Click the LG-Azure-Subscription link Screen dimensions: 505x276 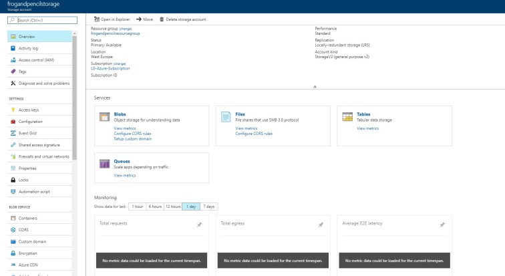click(x=109, y=68)
